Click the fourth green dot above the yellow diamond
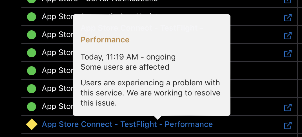 pyautogui.click(x=32, y=52)
